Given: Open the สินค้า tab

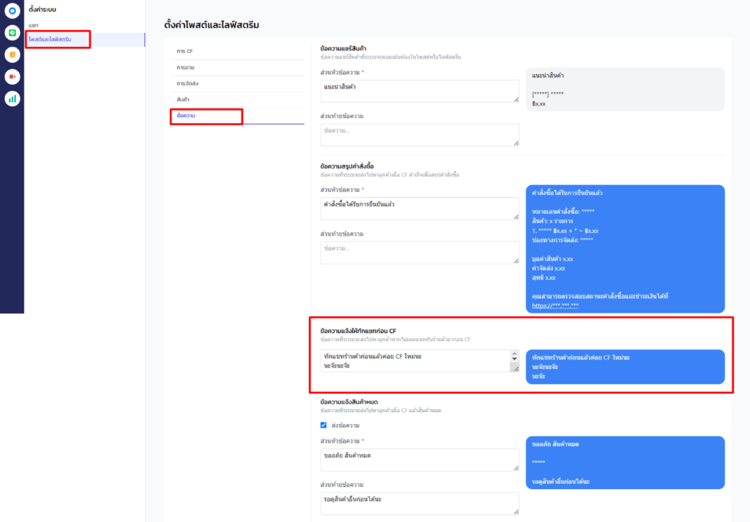Looking at the screenshot, I should (183, 100).
